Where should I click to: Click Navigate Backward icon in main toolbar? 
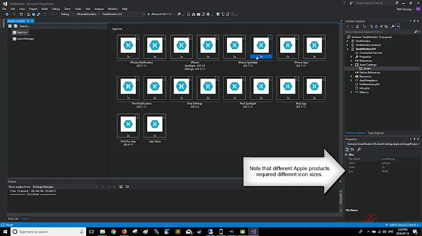(x=6, y=14)
